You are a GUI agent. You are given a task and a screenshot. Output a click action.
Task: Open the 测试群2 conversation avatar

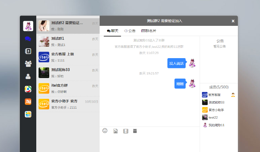[x=44, y=26]
